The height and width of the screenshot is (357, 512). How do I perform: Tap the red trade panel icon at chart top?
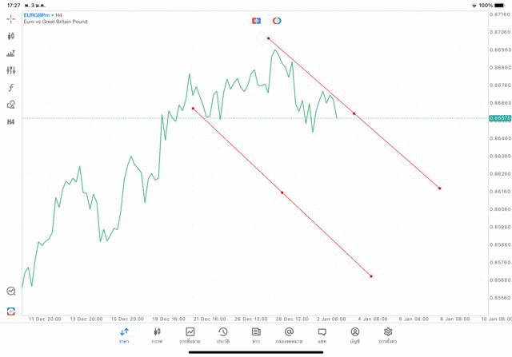(256, 20)
